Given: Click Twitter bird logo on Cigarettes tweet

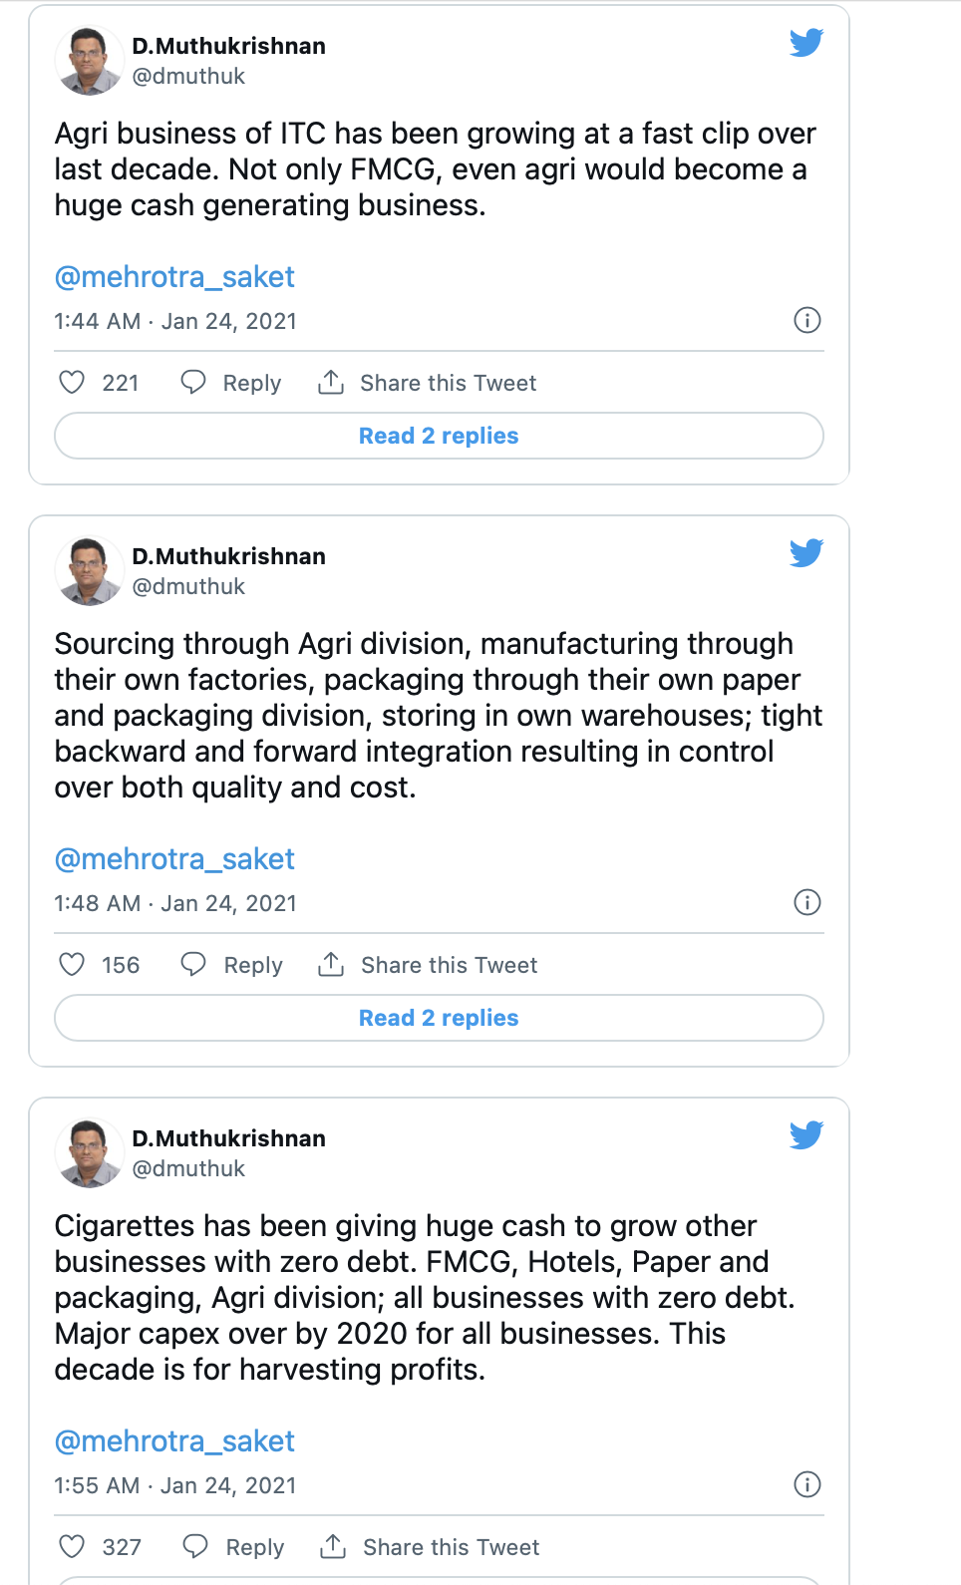Looking at the screenshot, I should tap(806, 1134).
